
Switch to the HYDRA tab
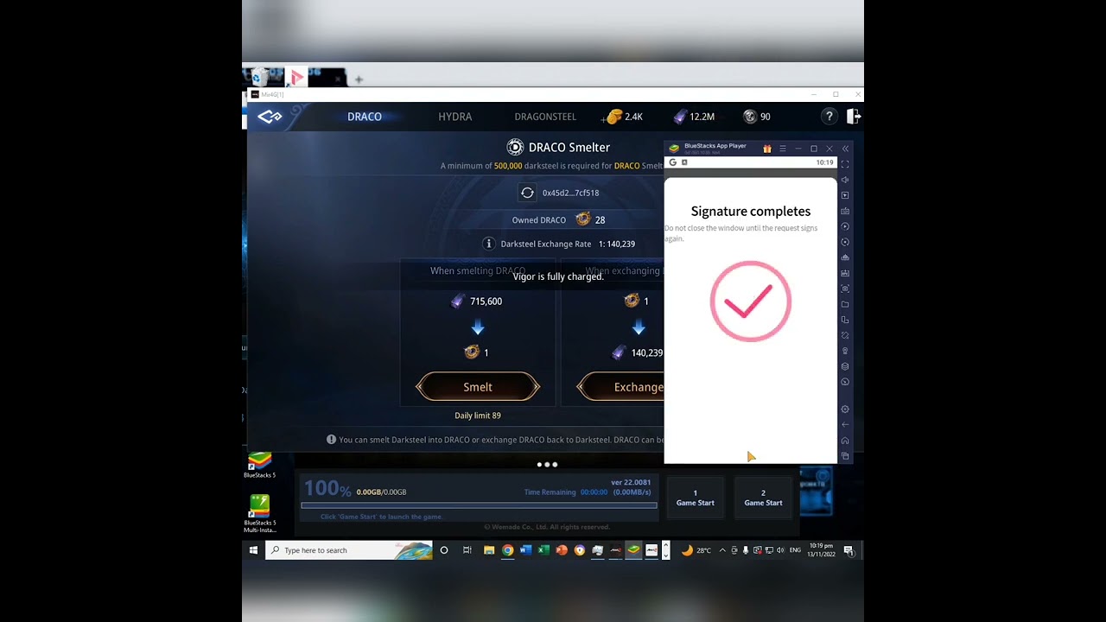455,117
